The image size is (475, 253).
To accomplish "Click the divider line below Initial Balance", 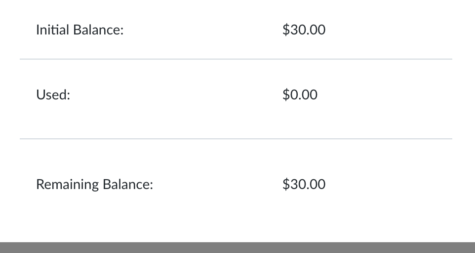I will [236, 59].
